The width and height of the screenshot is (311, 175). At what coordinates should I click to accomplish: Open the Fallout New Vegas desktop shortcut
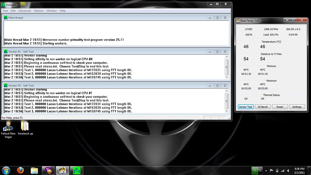[x=8, y=130]
